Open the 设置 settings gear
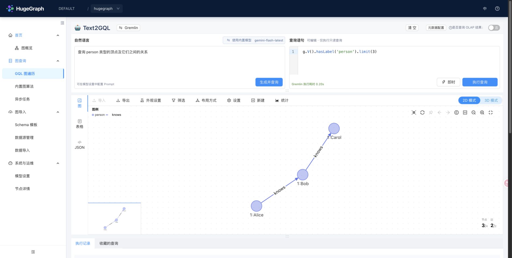This screenshot has height=258, width=512. (x=234, y=101)
